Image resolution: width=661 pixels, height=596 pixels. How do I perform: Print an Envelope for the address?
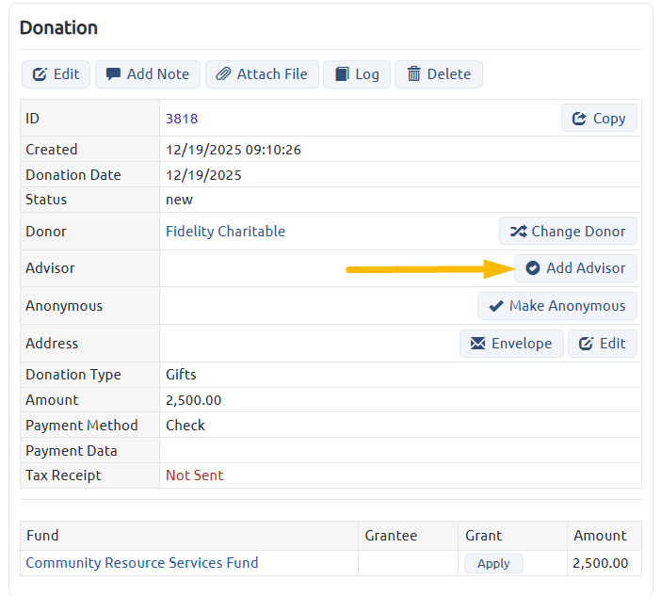coord(511,344)
